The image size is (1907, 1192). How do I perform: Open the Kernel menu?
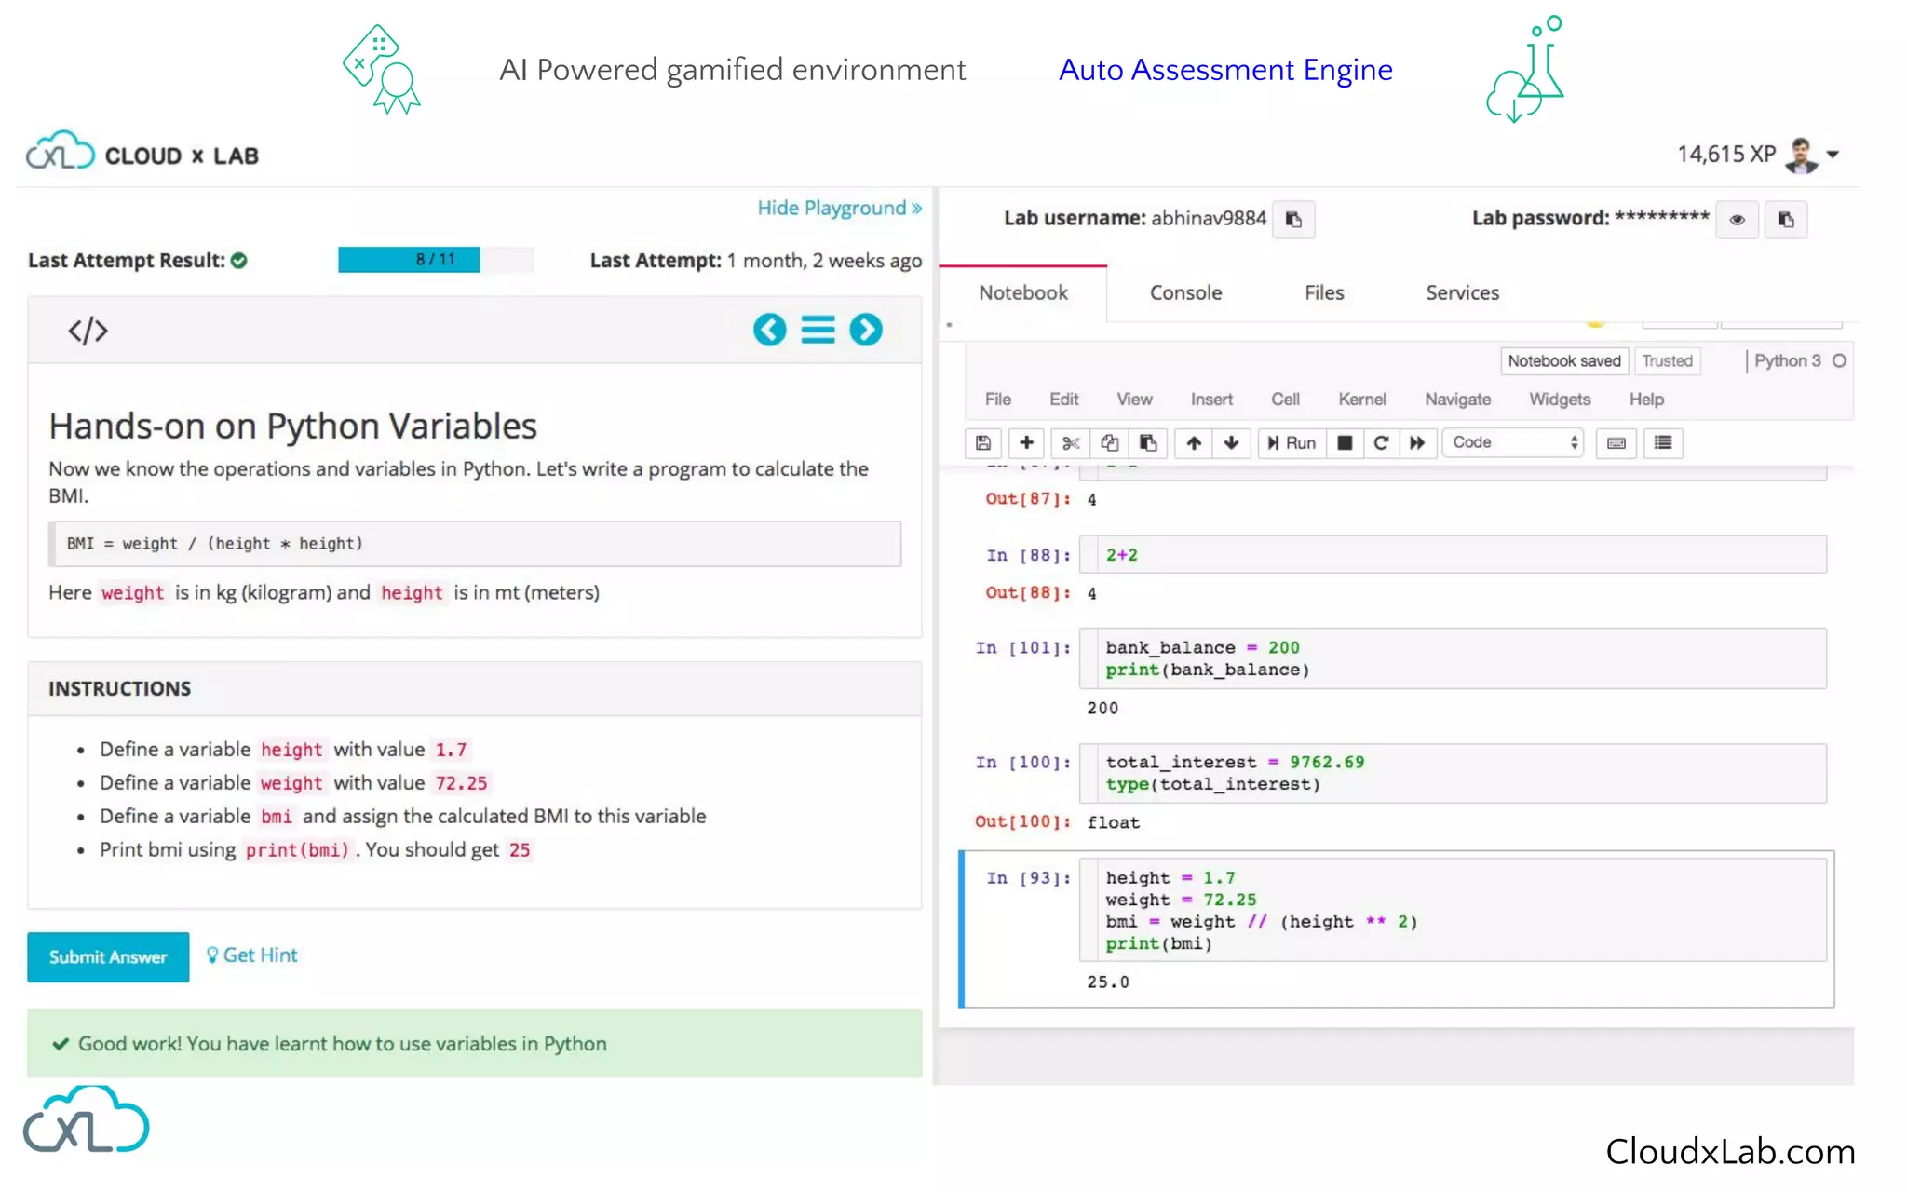click(1361, 400)
